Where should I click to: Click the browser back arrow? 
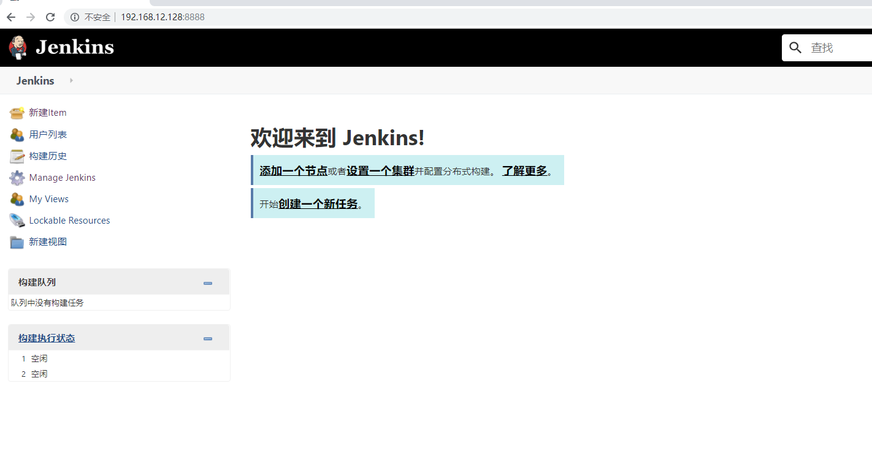(10, 17)
